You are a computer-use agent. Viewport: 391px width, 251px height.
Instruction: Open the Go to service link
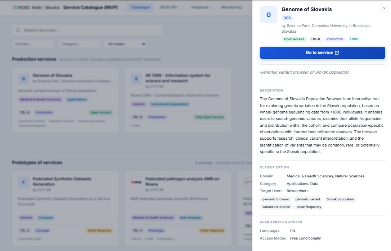(323, 53)
